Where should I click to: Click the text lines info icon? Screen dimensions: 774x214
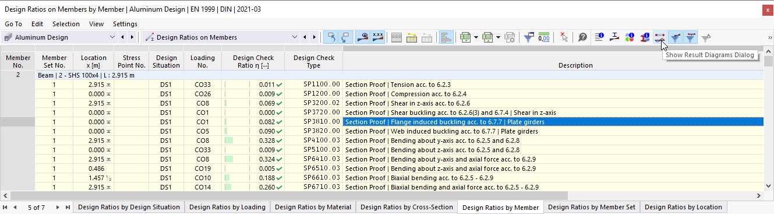[599, 37]
